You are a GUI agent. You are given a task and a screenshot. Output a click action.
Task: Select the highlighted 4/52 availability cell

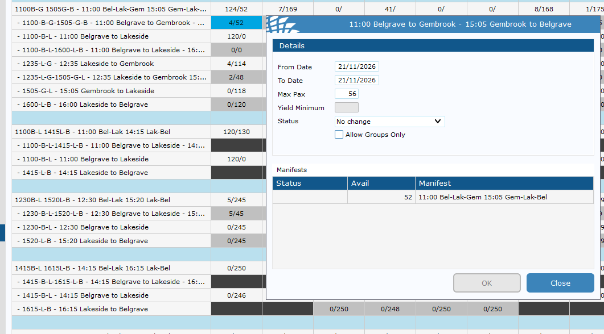tap(236, 23)
